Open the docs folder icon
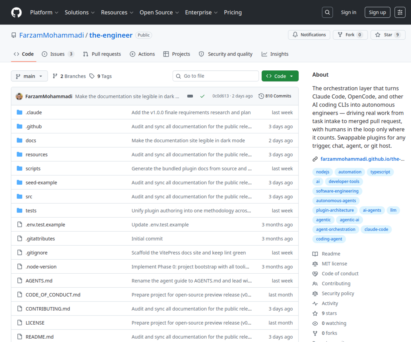Image resolution: width=411 pixels, height=342 pixels. pyautogui.click(x=19, y=140)
